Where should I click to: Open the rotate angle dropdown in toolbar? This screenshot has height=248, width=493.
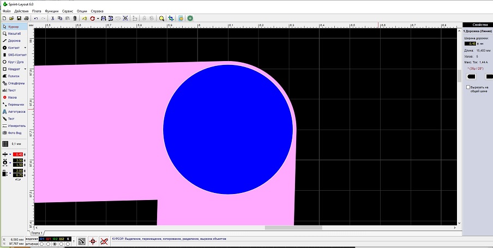[x=98, y=18]
